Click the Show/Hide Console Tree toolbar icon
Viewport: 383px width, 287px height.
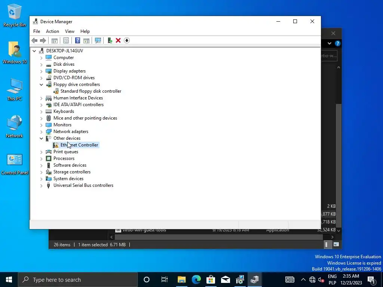(55, 40)
